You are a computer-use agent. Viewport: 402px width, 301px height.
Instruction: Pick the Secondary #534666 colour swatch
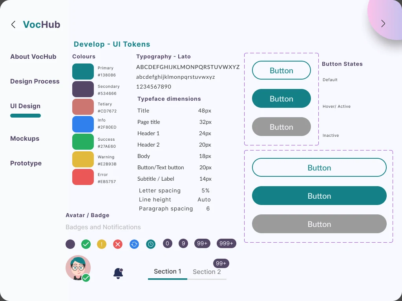click(83, 89)
